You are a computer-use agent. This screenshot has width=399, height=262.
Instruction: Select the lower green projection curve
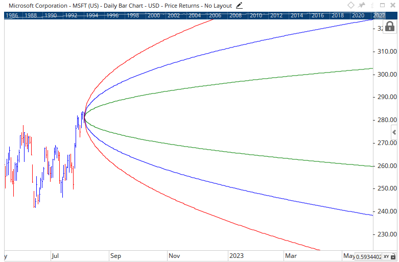pyautogui.click(x=229, y=152)
